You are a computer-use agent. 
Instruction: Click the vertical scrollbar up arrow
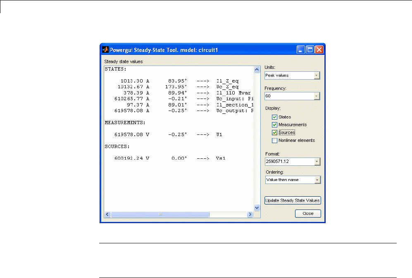(x=257, y=69)
